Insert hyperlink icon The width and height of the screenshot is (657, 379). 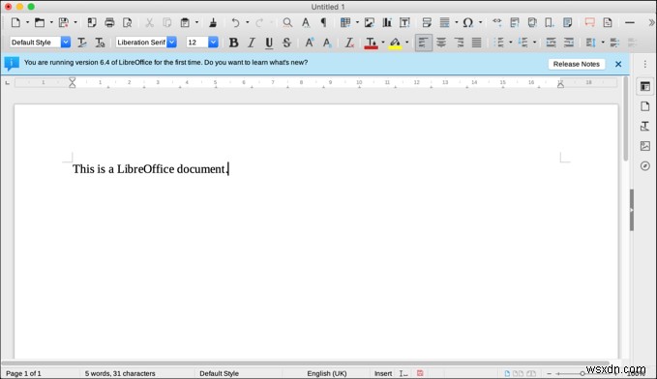tap(497, 21)
